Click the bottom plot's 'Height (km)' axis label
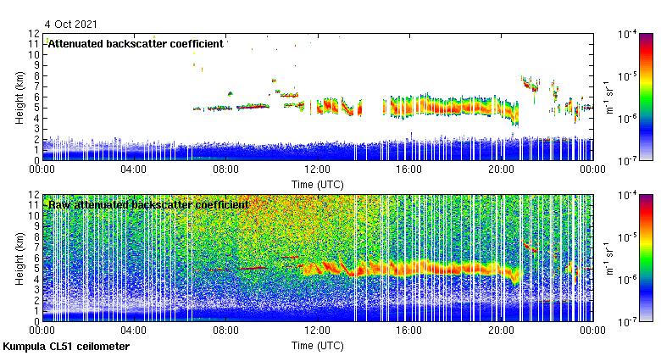Image resolution: width=661 pixels, height=356 pixels. 18,258
